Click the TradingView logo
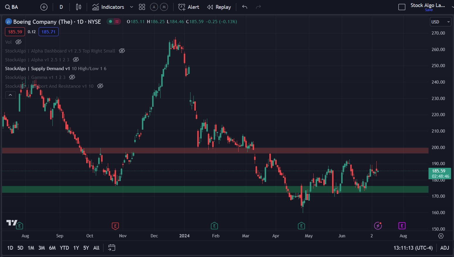The image size is (454, 257). tap(12, 223)
